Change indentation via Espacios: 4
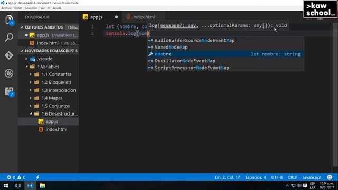 coord(256,177)
